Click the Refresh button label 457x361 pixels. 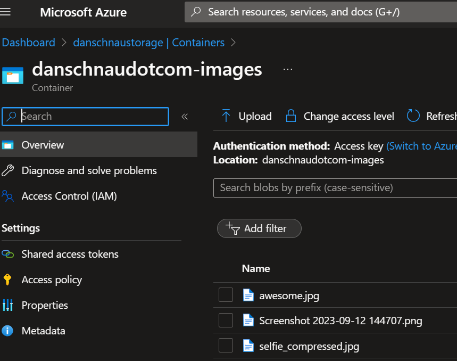[x=442, y=116]
